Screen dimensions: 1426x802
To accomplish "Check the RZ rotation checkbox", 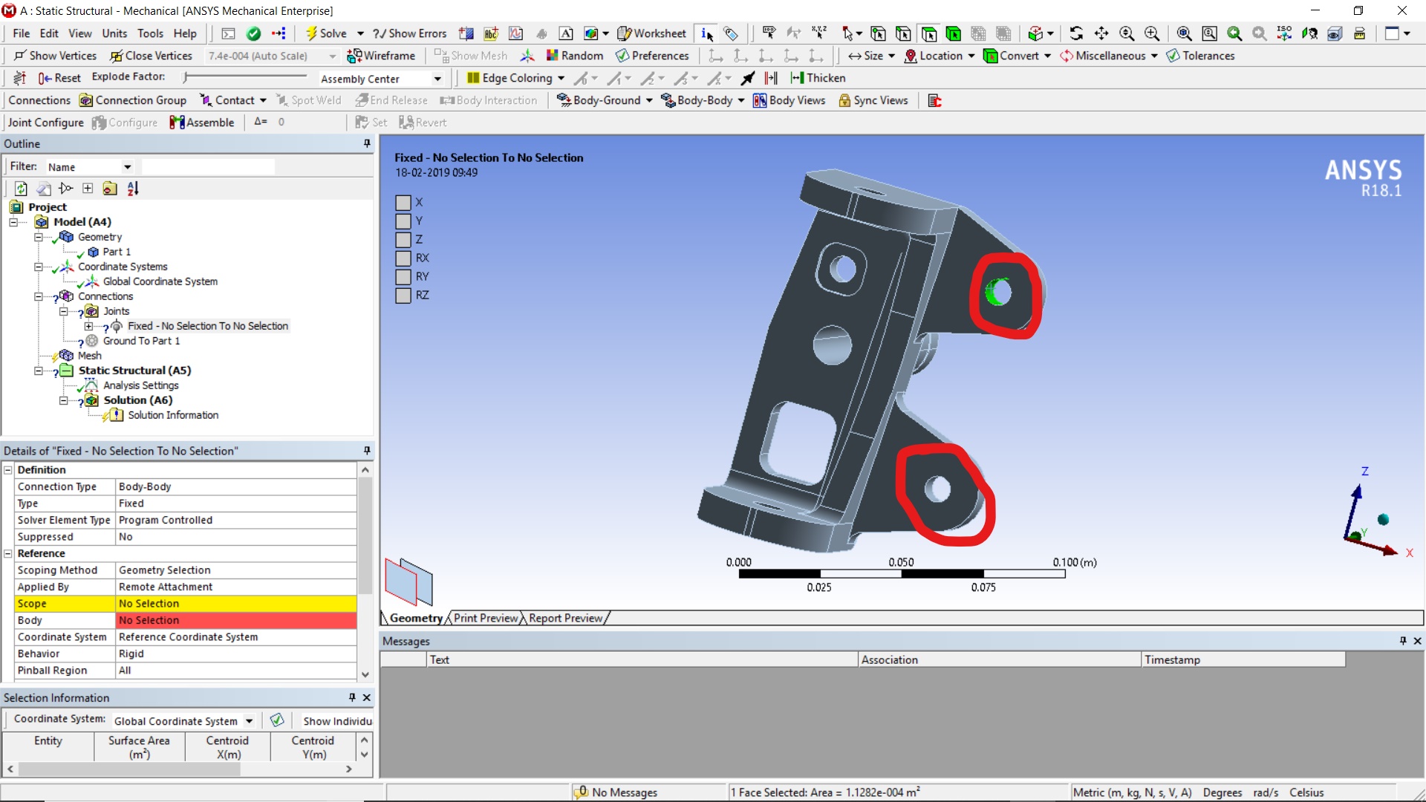I will 403,295.
